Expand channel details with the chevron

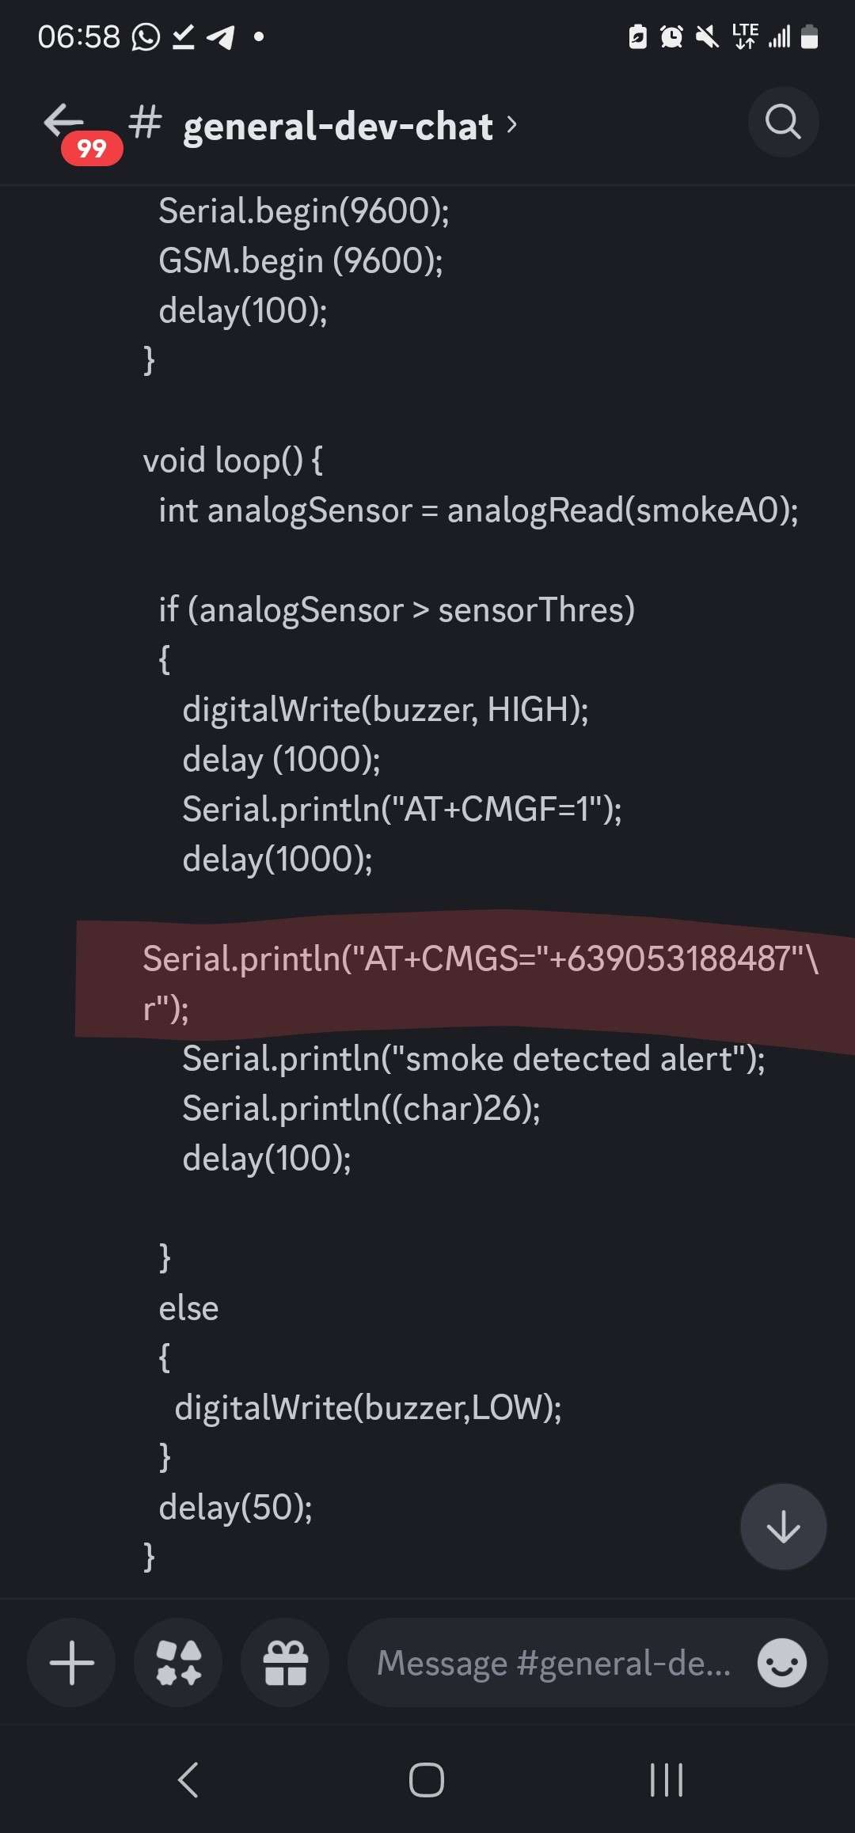click(x=513, y=125)
